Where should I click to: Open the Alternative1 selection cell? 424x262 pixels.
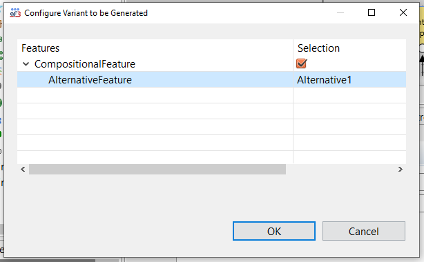tap(349, 80)
